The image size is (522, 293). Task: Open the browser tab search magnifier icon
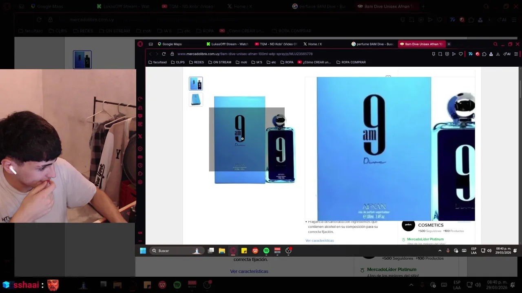(x=495, y=44)
